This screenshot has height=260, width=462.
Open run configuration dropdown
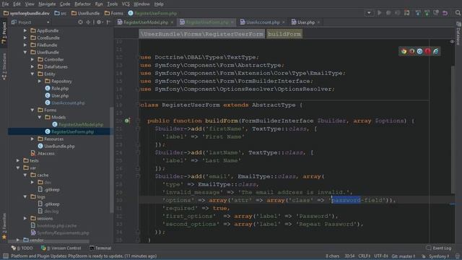[x=369, y=13]
